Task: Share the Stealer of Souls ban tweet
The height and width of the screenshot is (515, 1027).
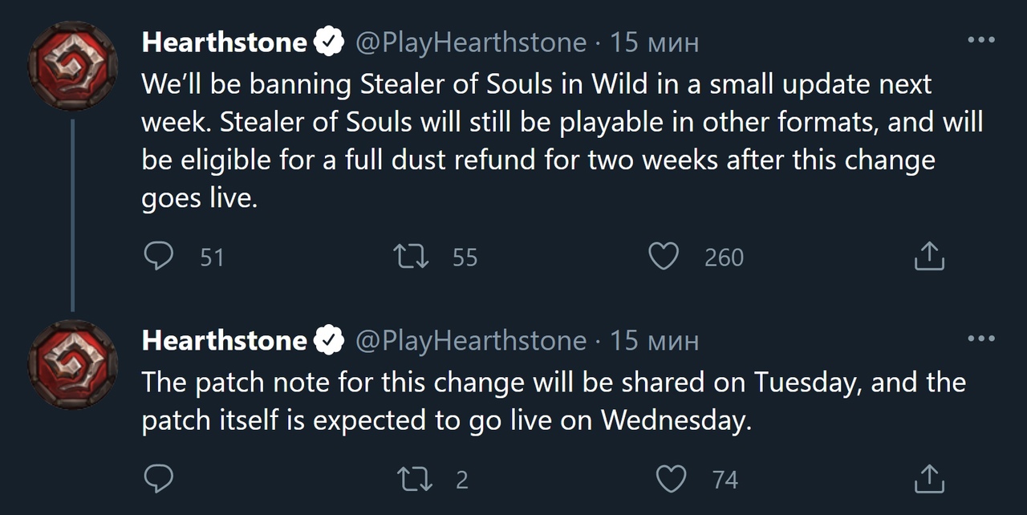Action: (929, 257)
